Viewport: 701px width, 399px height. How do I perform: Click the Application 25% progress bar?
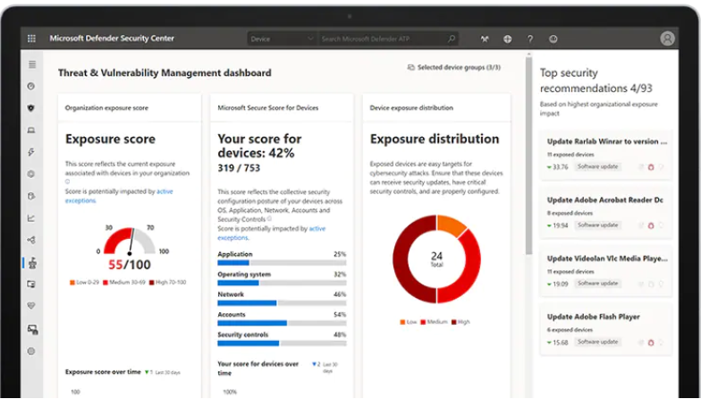click(x=282, y=263)
